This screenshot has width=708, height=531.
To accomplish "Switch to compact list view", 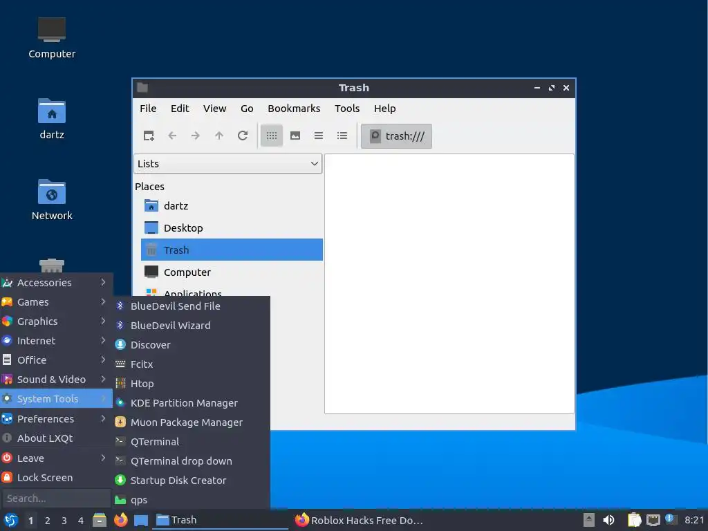I will click(x=319, y=136).
